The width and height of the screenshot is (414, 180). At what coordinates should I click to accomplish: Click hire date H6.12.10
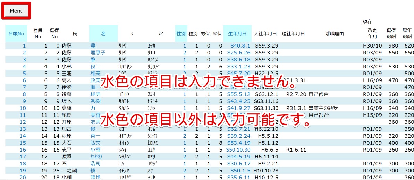(x=267, y=129)
